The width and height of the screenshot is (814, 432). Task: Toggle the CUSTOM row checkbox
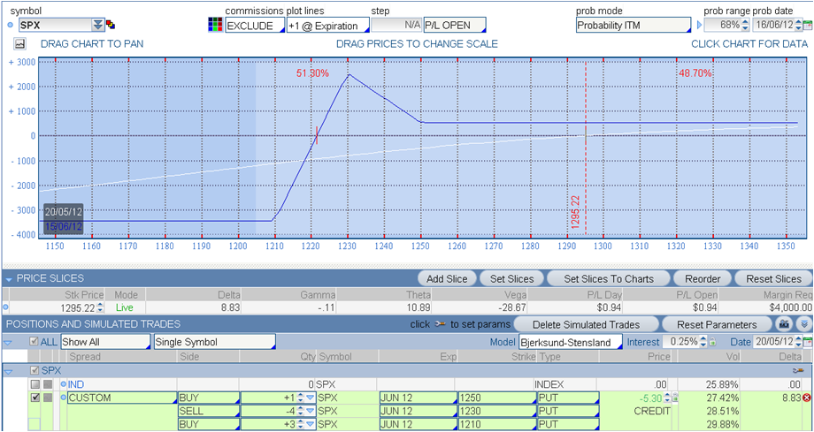35,398
